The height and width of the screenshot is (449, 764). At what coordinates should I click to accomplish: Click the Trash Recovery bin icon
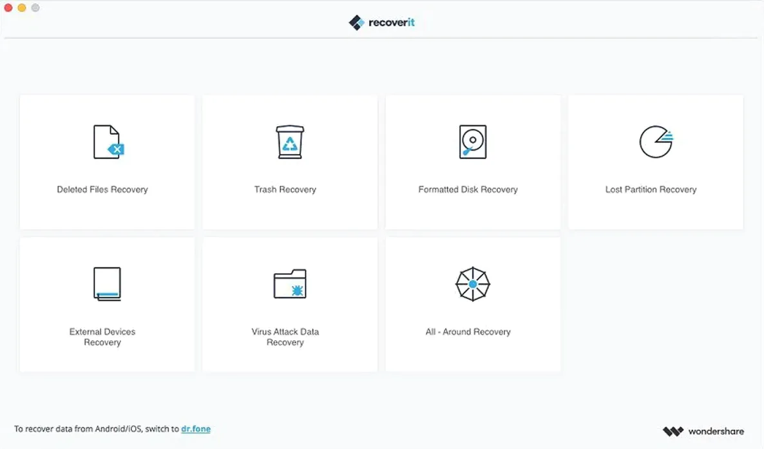(290, 142)
